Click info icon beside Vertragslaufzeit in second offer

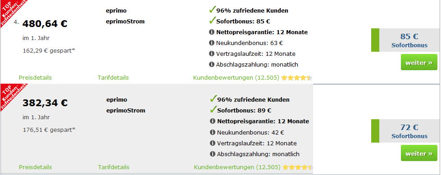(x=213, y=143)
